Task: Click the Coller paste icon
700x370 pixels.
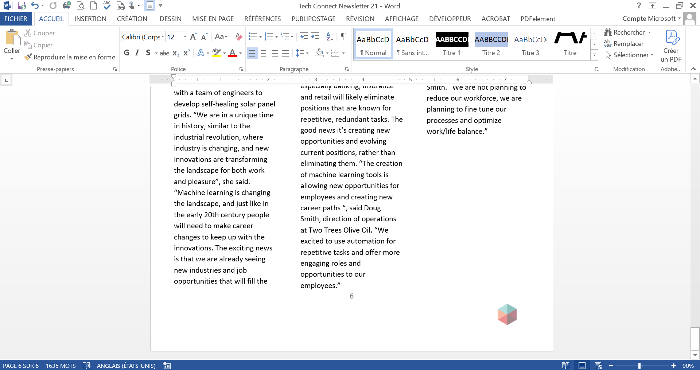Action: [12, 37]
